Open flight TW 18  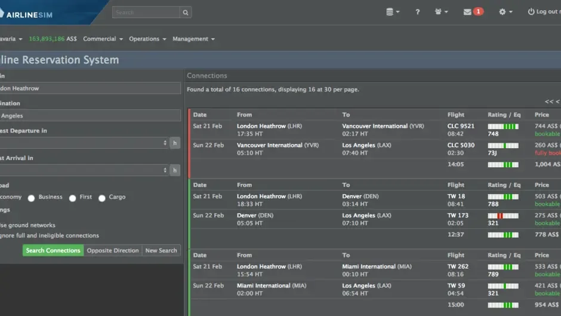(456, 197)
